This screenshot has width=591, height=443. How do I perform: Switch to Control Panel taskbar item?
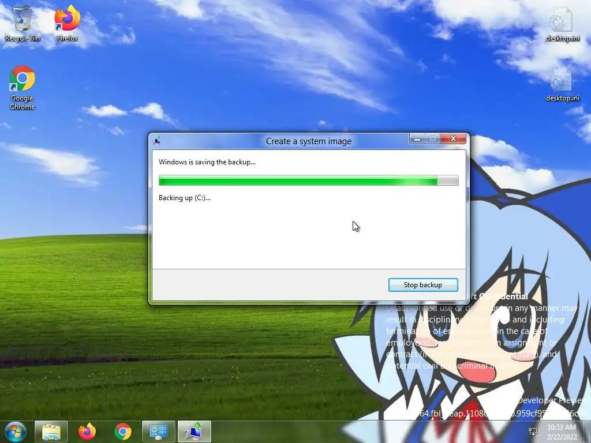158,431
